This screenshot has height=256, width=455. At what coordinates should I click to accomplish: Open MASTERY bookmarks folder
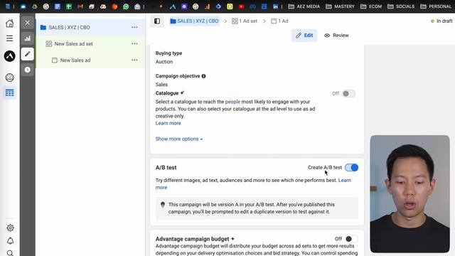click(x=340, y=6)
